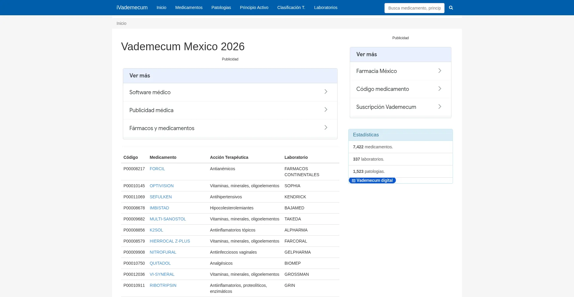Open the Fármacos y medicamentos list item
Screen dimensions: 574x297
tap(230, 128)
